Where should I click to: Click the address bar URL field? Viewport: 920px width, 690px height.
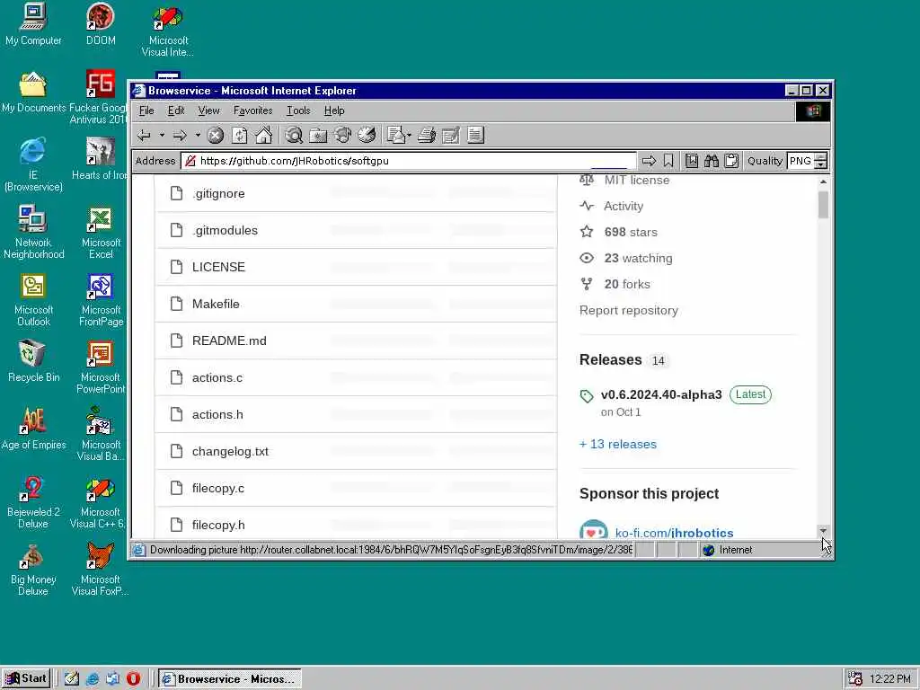[409, 161]
